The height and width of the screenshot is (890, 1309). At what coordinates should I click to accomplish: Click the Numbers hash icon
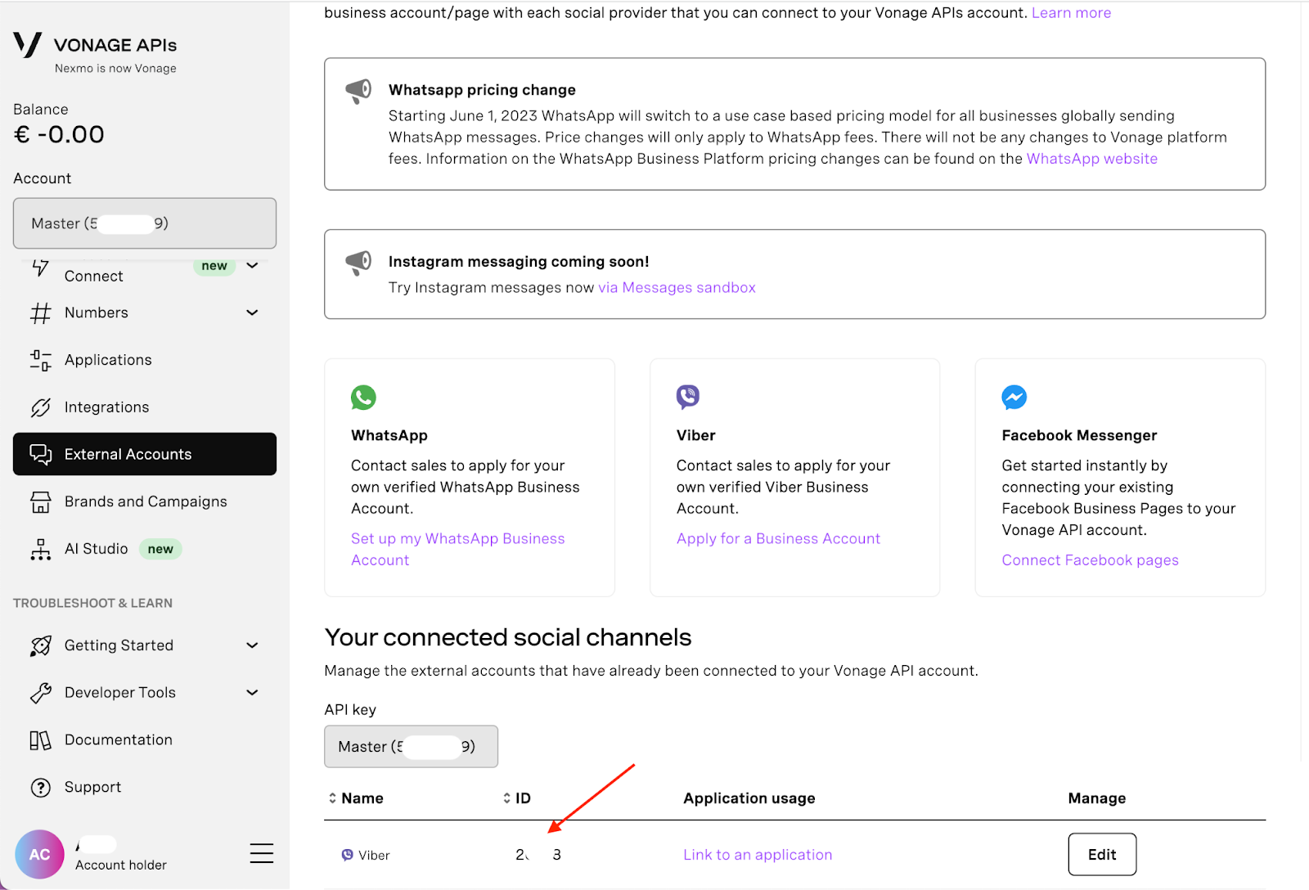click(40, 312)
